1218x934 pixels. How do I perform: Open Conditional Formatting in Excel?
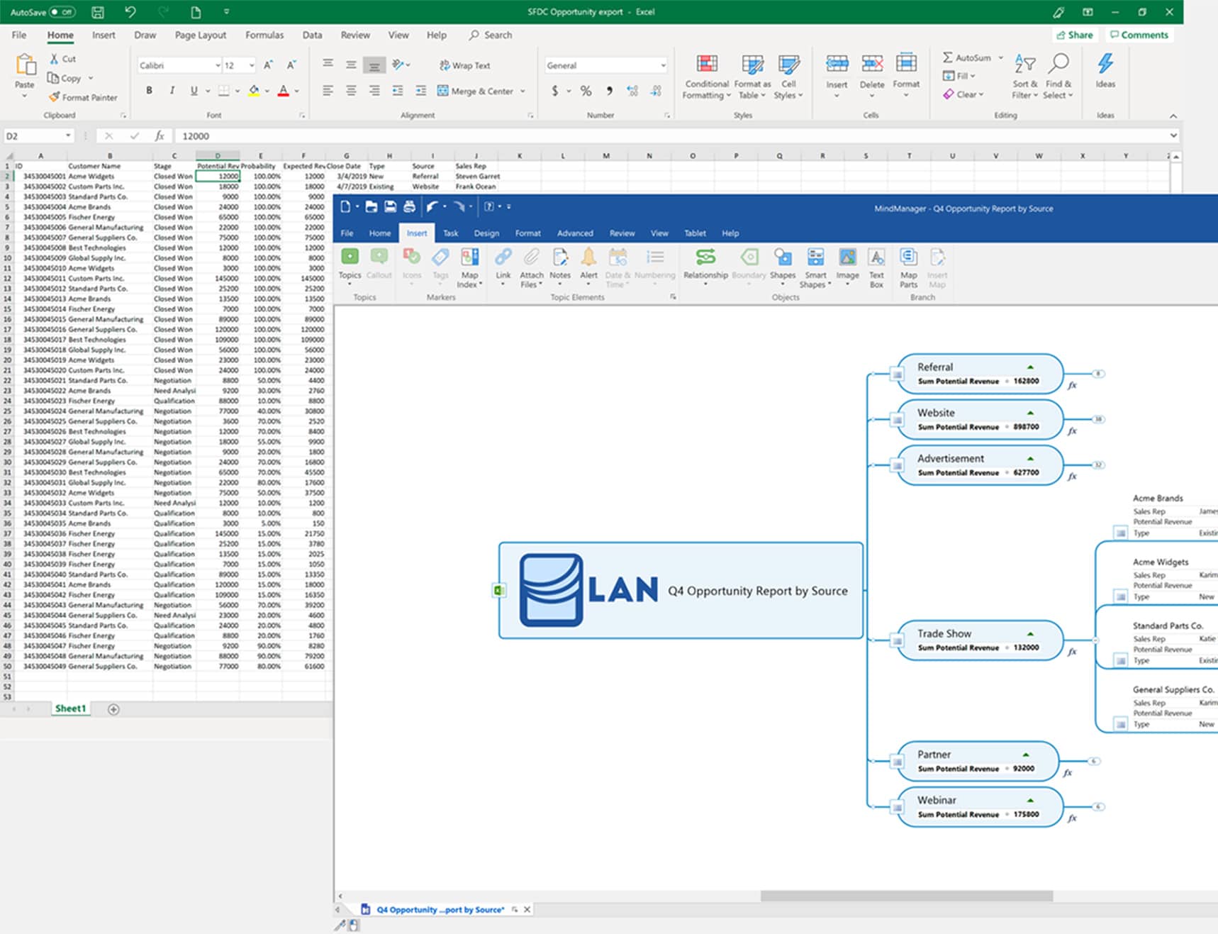click(x=707, y=77)
